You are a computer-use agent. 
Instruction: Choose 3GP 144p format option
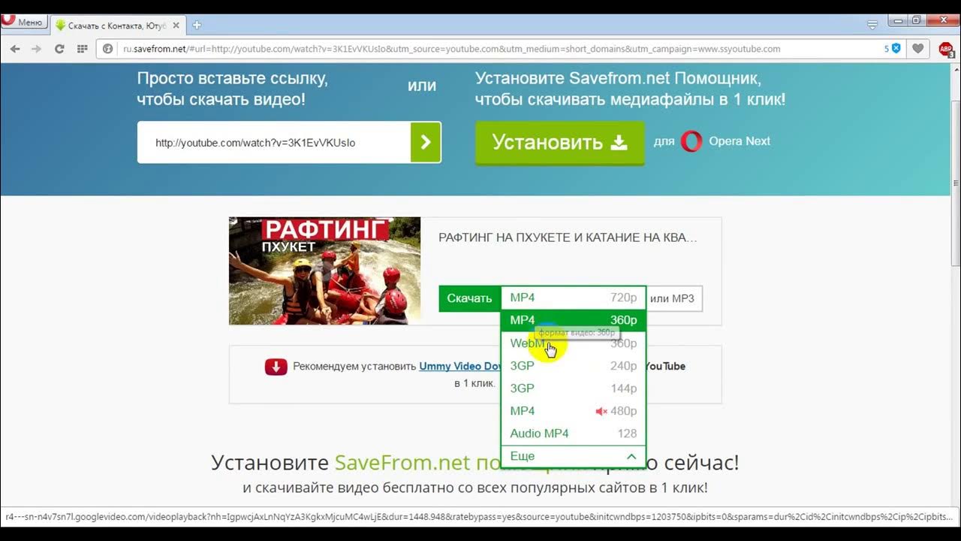tap(573, 388)
